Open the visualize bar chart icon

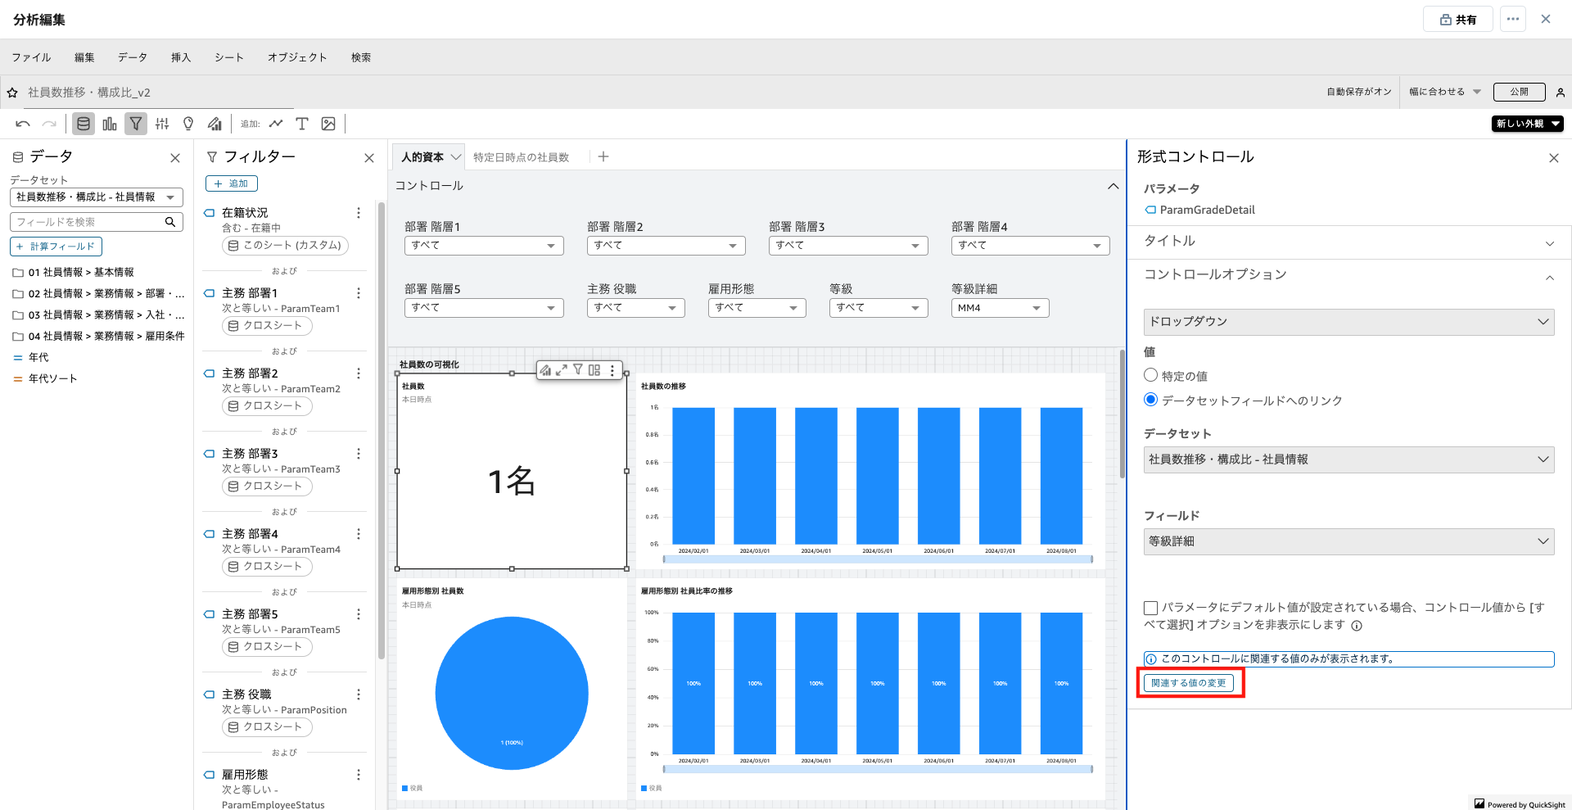(x=110, y=124)
